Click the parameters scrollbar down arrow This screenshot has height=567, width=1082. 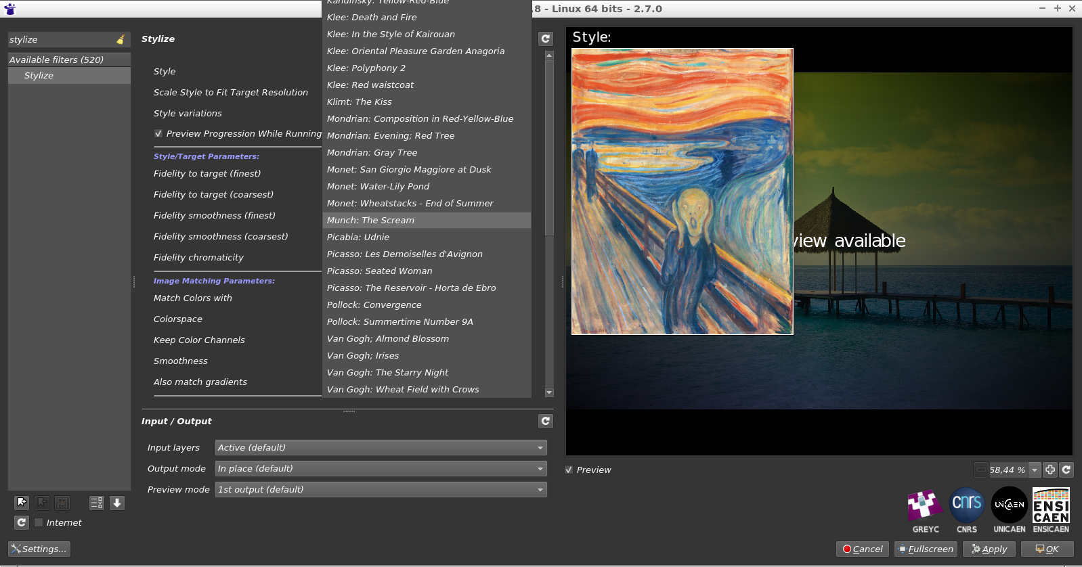(x=549, y=392)
